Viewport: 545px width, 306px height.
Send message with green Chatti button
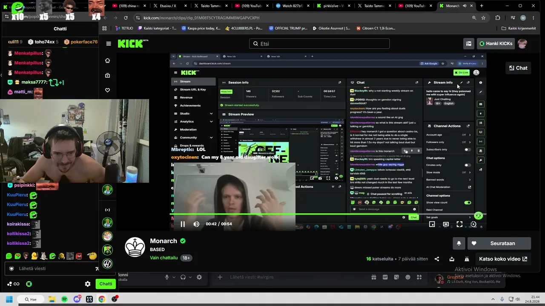click(x=106, y=284)
